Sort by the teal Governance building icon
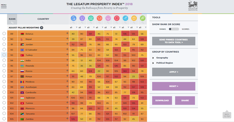Screen dimensions: 234x122 [x=91, y=18]
